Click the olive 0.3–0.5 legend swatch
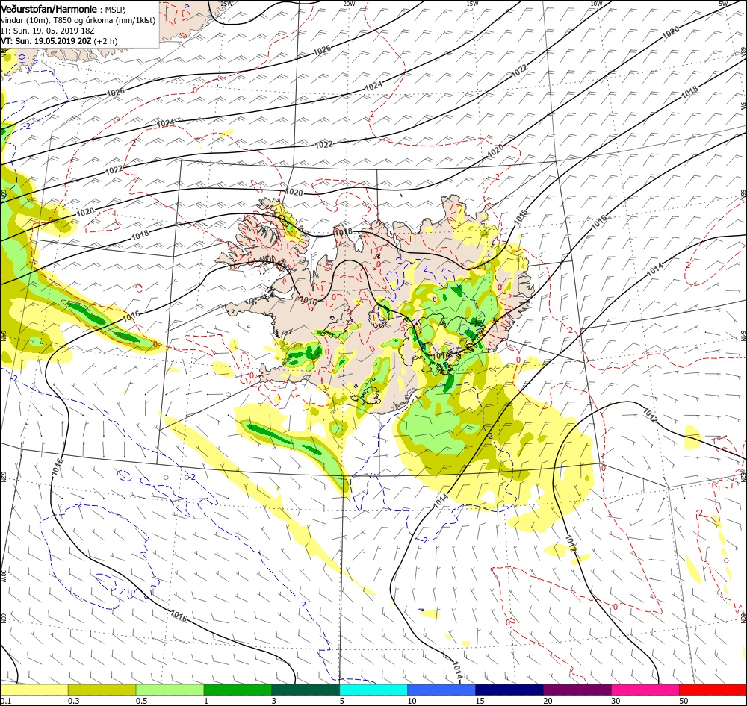The image size is (747, 706). (x=102, y=690)
